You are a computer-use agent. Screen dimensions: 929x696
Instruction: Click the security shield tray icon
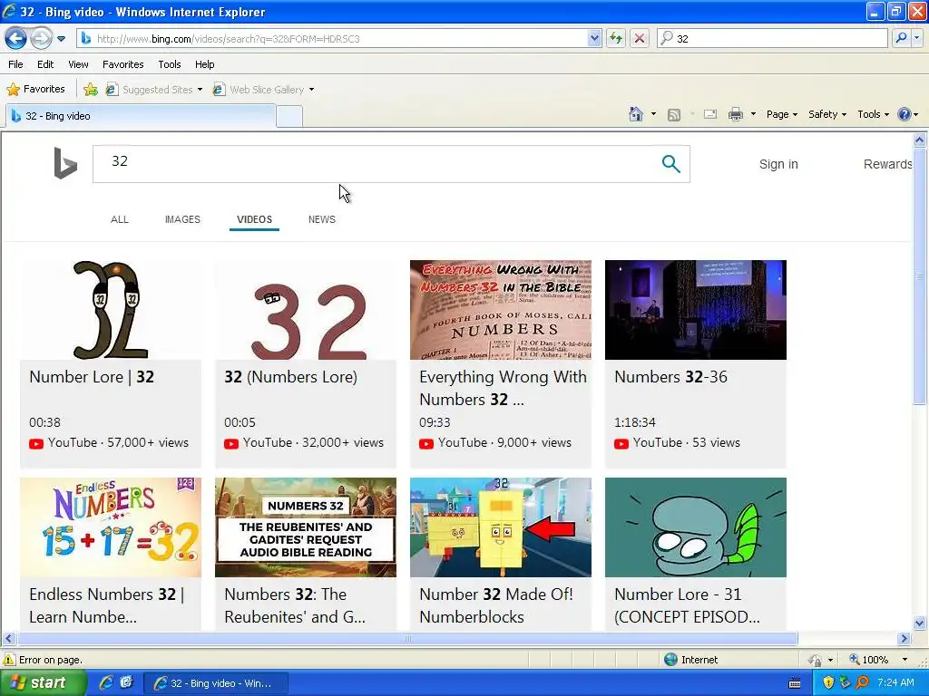tap(828, 683)
